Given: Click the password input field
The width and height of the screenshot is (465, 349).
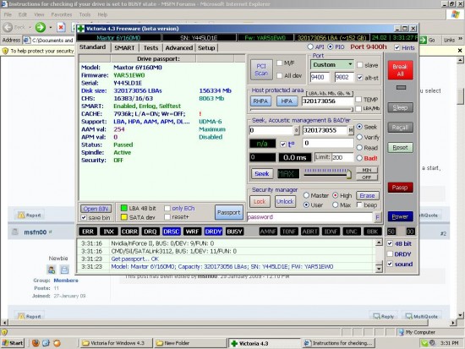Looking at the screenshot, I should (309, 217).
